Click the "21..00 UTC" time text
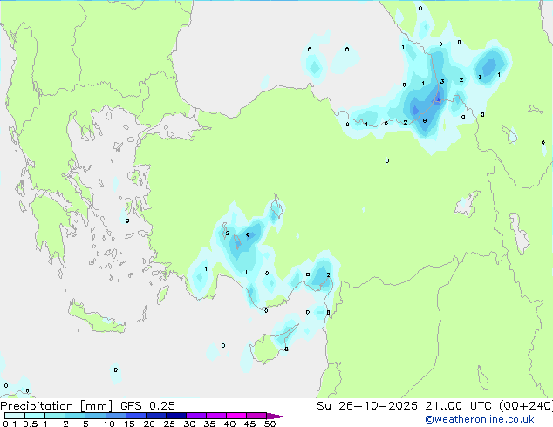 tap(458, 406)
